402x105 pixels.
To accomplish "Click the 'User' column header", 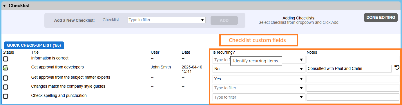I will 155,52.
